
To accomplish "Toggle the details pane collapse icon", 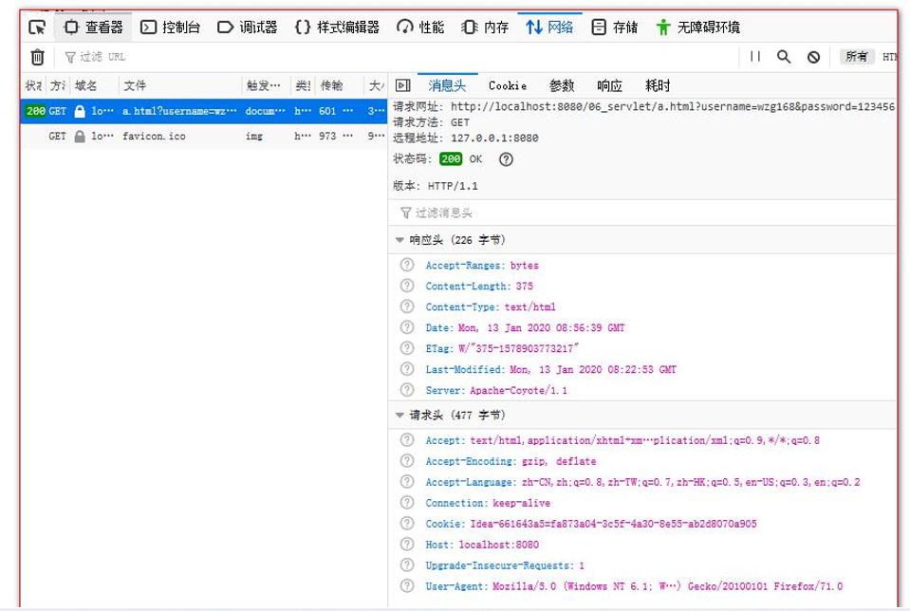I will coord(402,86).
